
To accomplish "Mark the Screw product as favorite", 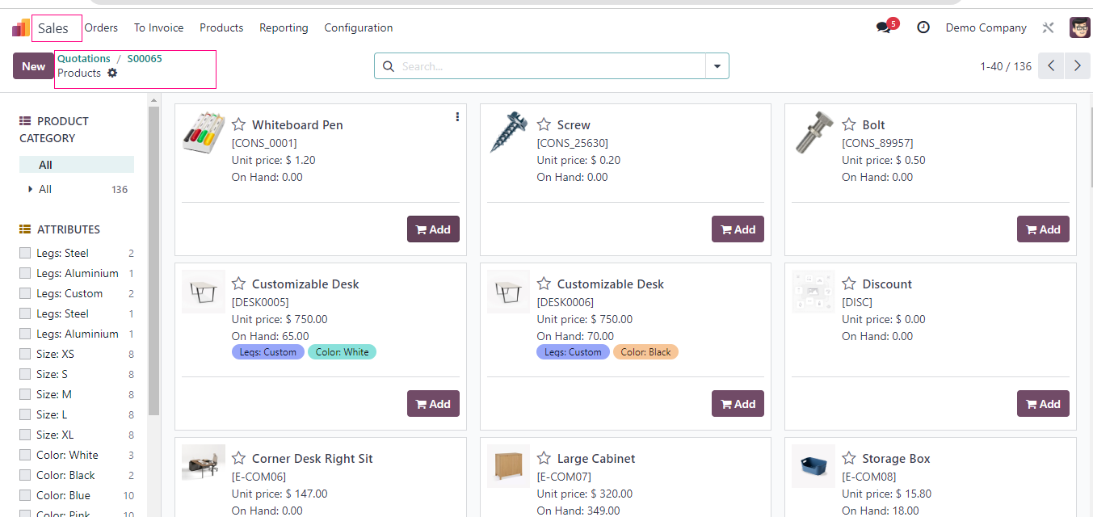I will click(x=544, y=124).
